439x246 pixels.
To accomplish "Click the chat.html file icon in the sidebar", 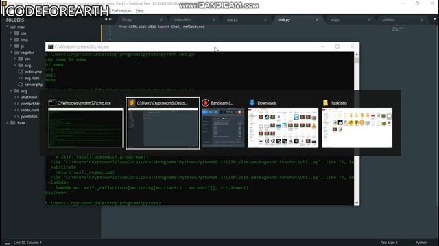I will [16, 97].
